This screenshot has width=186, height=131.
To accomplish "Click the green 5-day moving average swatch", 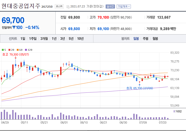I will click(x=3, y=50).
